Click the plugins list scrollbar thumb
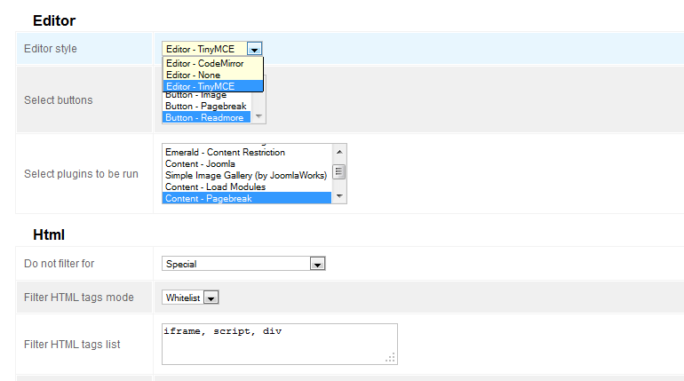This screenshot has height=381, width=684. coord(339,172)
